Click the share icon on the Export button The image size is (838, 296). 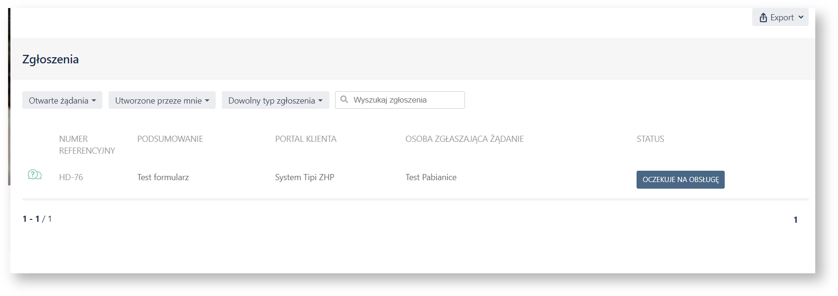763,17
